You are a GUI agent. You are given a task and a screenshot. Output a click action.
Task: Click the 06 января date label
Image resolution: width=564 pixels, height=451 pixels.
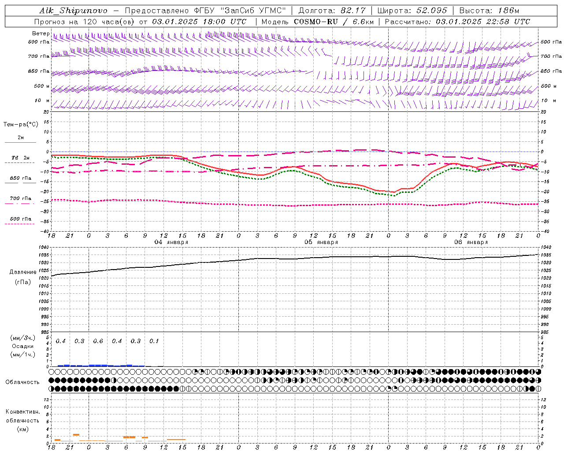point(471,242)
